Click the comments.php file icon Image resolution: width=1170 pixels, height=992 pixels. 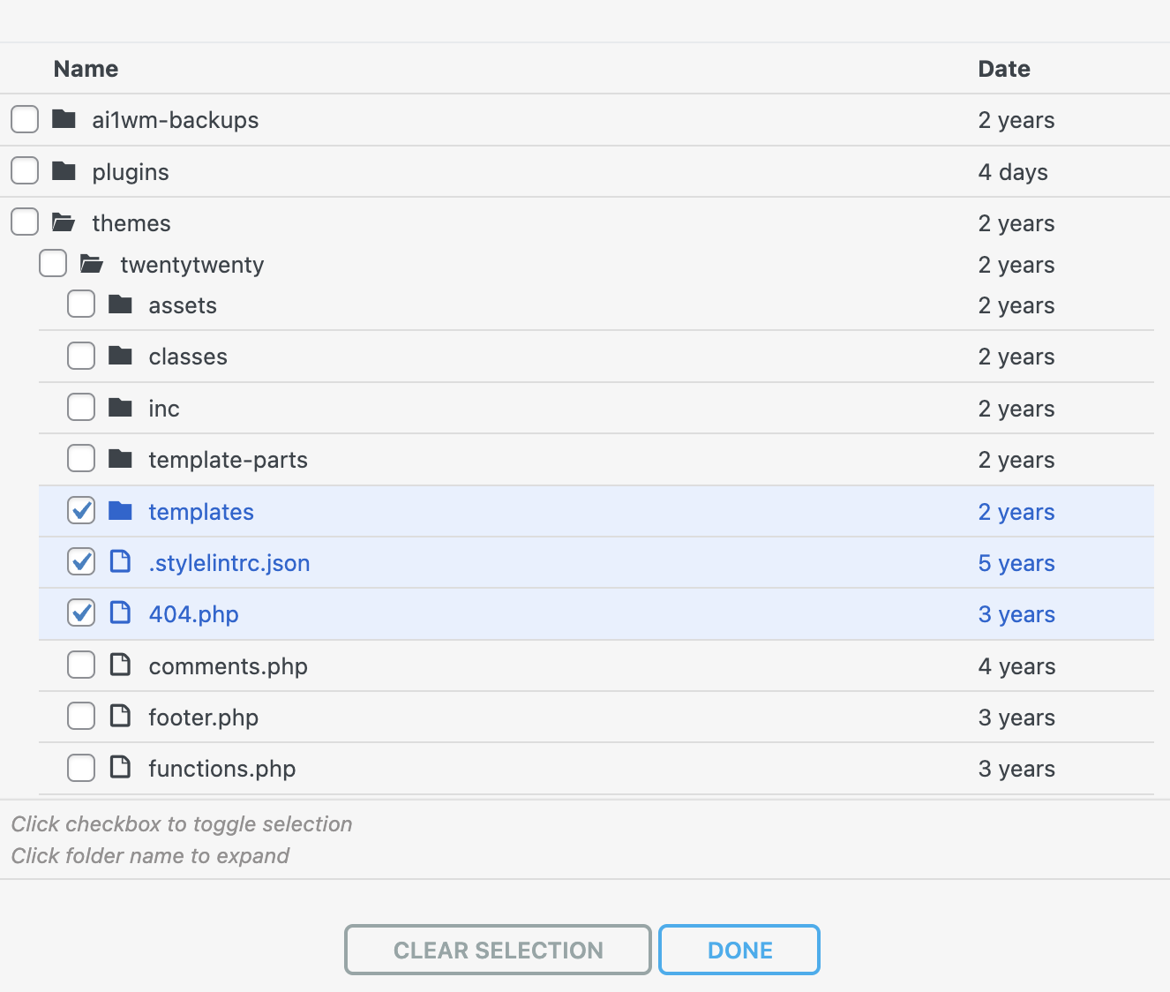tap(120, 665)
